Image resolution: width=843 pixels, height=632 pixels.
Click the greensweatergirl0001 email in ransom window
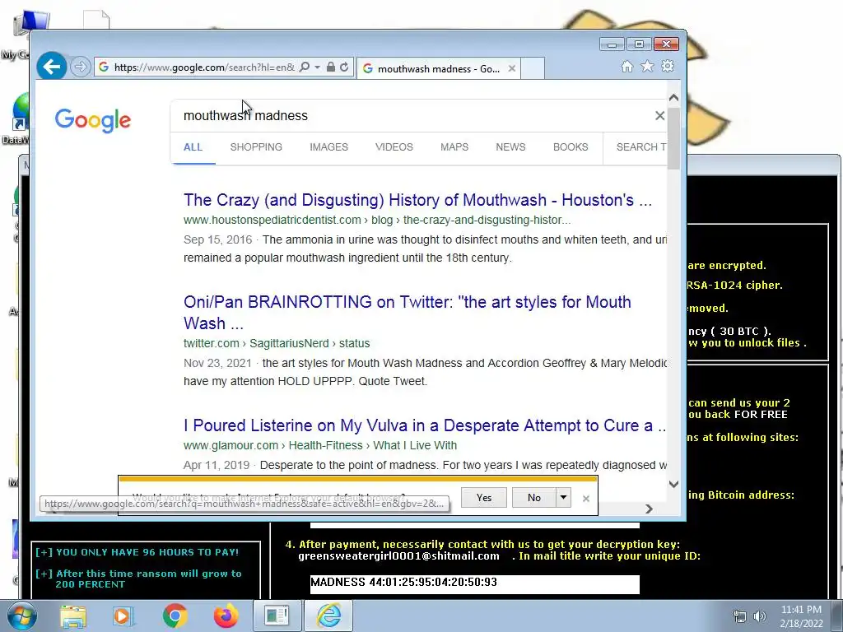point(398,556)
